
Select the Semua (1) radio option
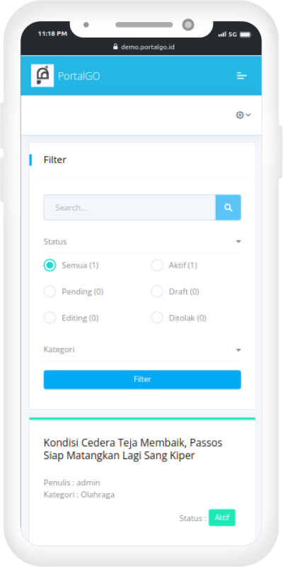pos(50,265)
